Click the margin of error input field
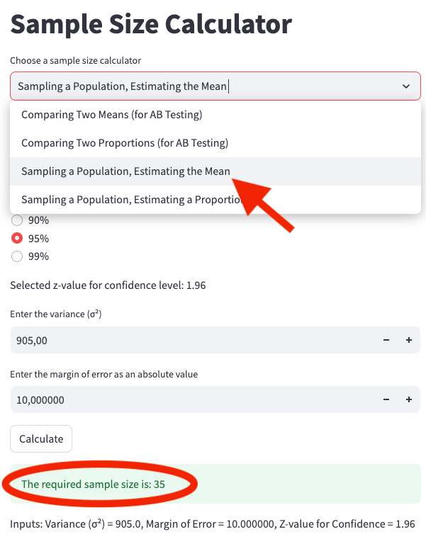This screenshot has width=426, height=551. tap(191, 400)
